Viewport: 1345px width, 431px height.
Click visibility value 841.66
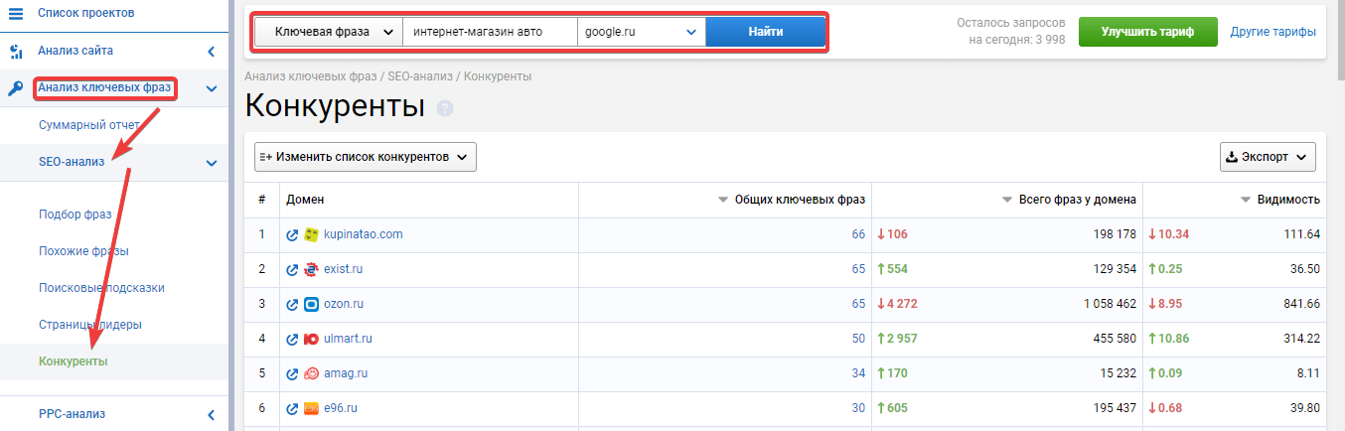pyautogui.click(x=1300, y=305)
